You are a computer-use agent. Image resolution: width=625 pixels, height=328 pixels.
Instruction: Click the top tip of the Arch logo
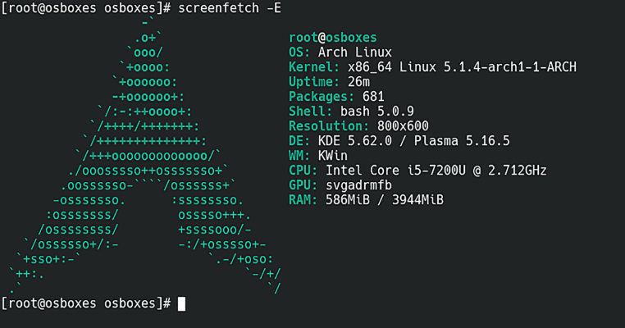tap(146, 22)
